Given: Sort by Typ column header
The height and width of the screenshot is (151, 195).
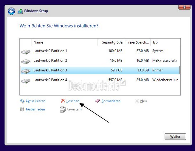Looking at the screenshot, I should tap(165, 42).
